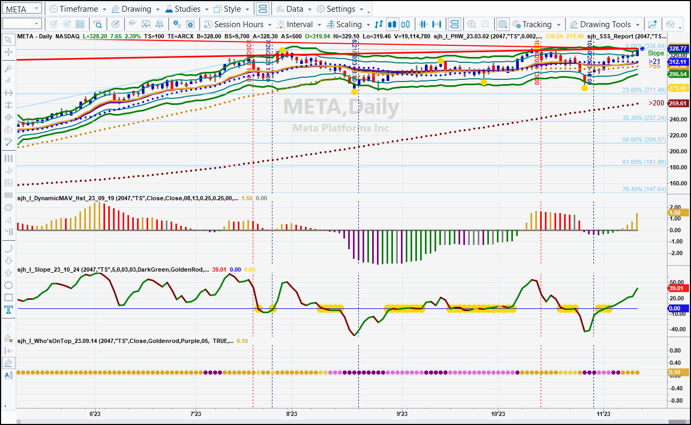Viewport: 691px width, 425px height.
Task: Click the calendar grid icon in second toolbar
Action: point(80,24)
